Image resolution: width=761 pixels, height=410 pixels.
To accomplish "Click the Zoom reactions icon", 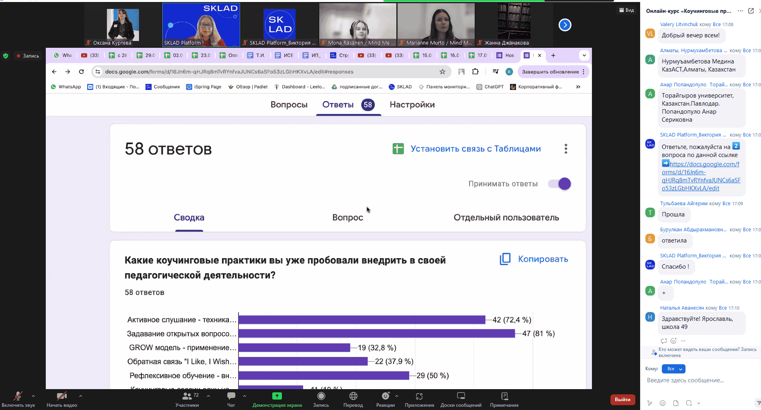I will pos(385,396).
